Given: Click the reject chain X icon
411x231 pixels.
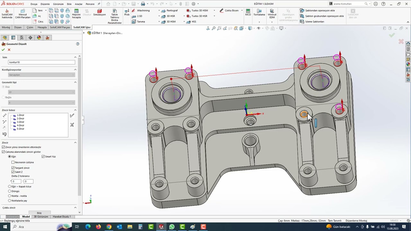Looking at the screenshot, I should pyautogui.click(x=72, y=125).
